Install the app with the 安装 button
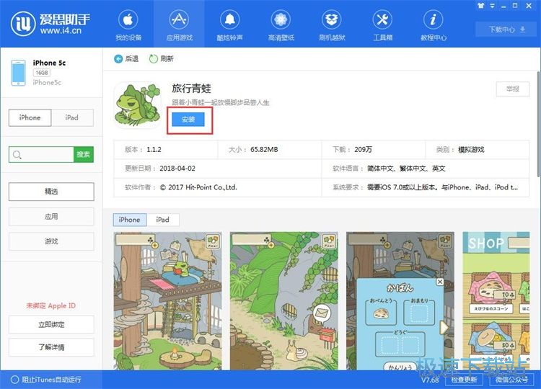Image resolution: width=541 pixels, height=389 pixels. click(x=188, y=119)
